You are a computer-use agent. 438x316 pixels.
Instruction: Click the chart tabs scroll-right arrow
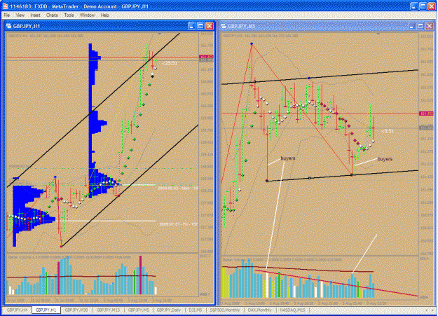432,310
